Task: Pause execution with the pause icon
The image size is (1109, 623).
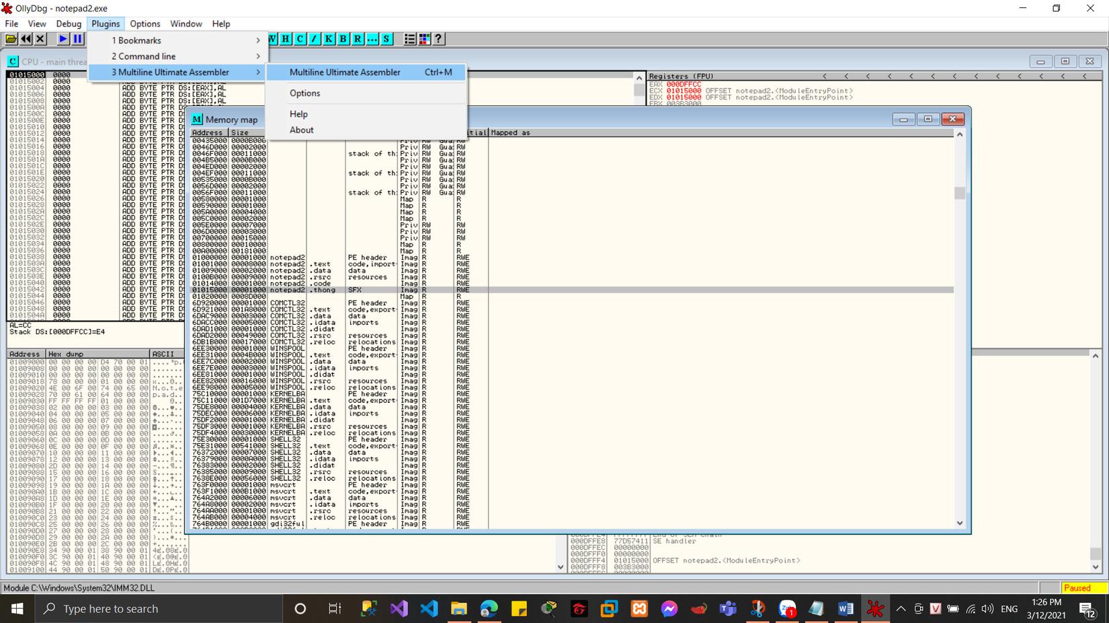Action: (x=77, y=39)
